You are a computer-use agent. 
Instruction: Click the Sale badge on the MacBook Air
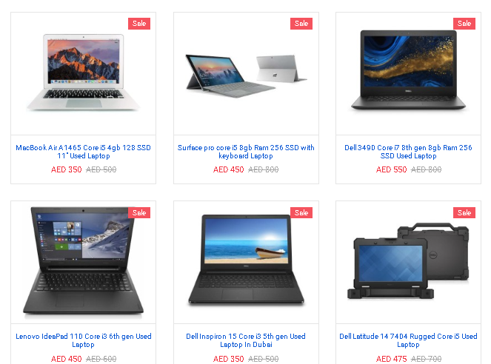139,24
